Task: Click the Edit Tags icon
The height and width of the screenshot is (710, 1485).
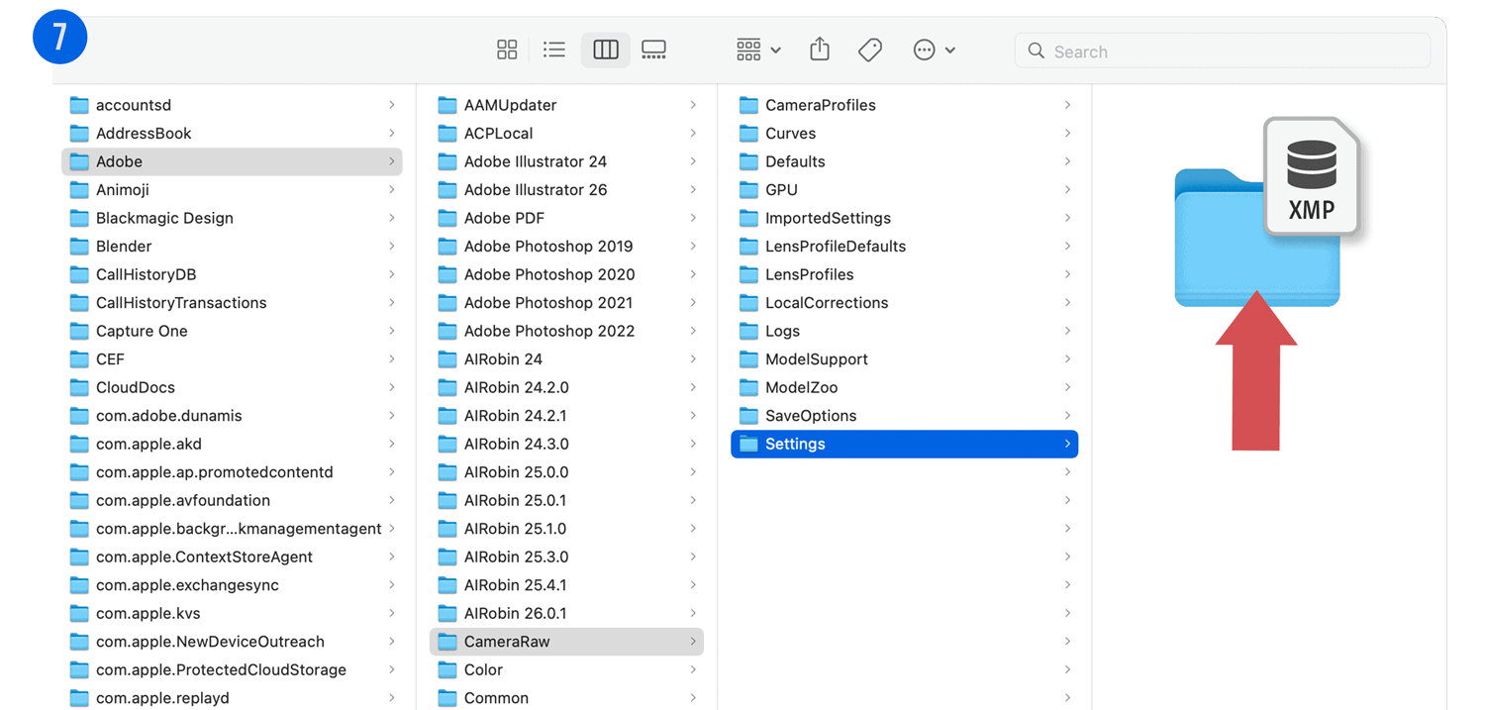Action: click(x=870, y=50)
